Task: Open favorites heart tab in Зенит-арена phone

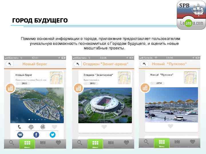Action: pyautogui.click(x=126, y=144)
